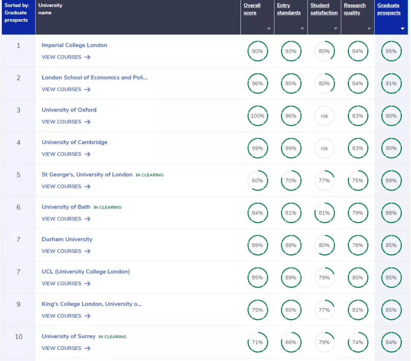Click the University name column header
This screenshot has width=411, height=361.
pos(50,9)
